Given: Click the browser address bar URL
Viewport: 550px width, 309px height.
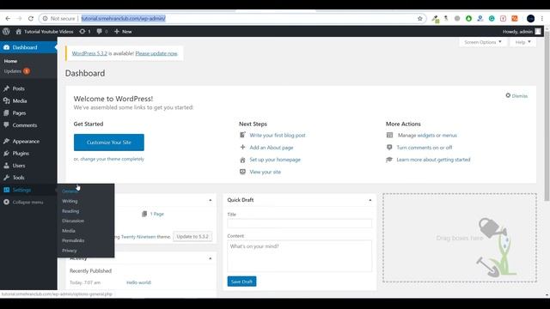Looking at the screenshot, I should [x=123, y=19].
